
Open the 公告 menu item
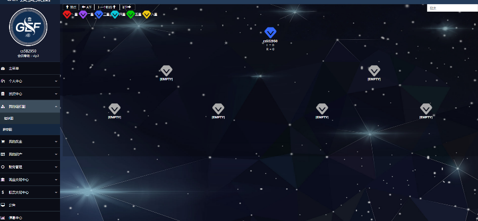point(30,205)
